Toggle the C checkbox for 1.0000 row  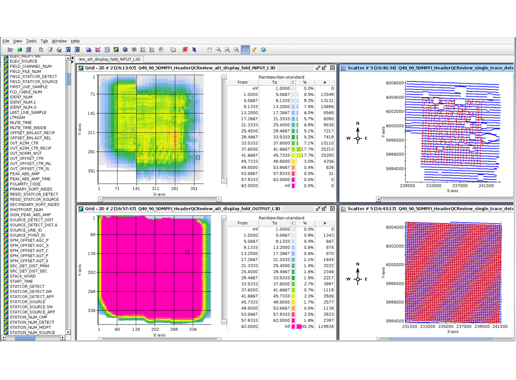[x=293, y=94]
